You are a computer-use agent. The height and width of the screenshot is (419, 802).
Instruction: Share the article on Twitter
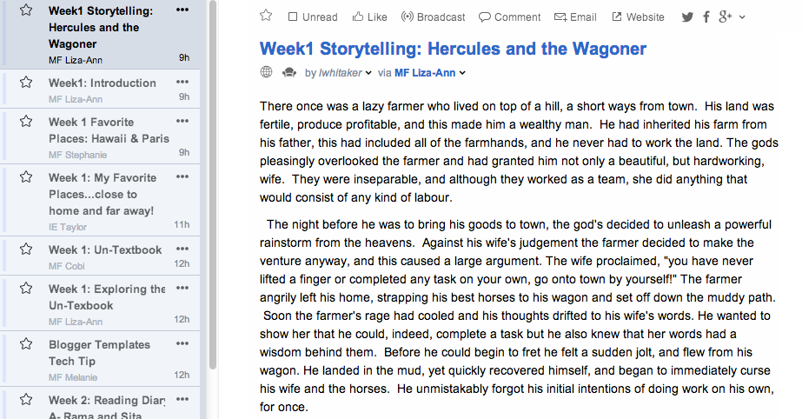pos(687,17)
